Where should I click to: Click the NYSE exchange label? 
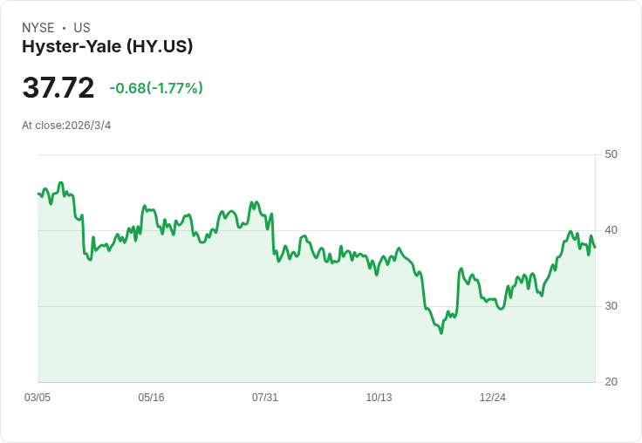(38, 28)
